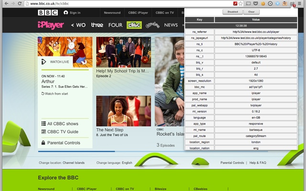306x191 pixels.
Task: Click the ml_name value barlesque
Action: coord(256,130)
